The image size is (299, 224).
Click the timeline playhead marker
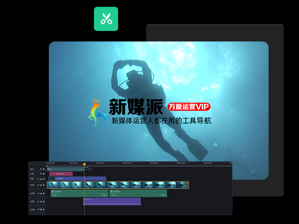(x=84, y=164)
